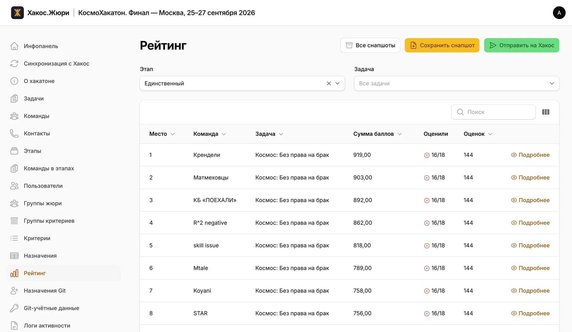Open Команды in the sidebar
572x332 pixels.
click(x=36, y=116)
